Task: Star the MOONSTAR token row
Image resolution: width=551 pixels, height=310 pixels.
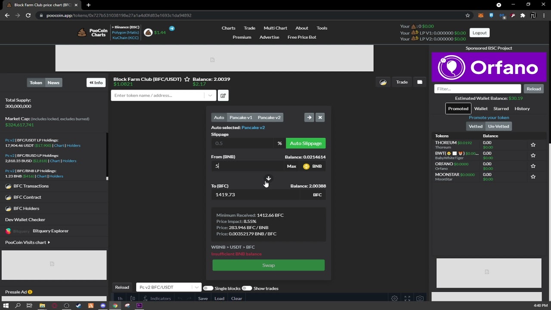Action: click(533, 177)
